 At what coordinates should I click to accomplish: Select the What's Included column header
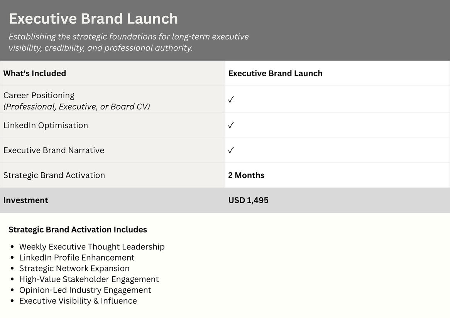tap(34, 73)
